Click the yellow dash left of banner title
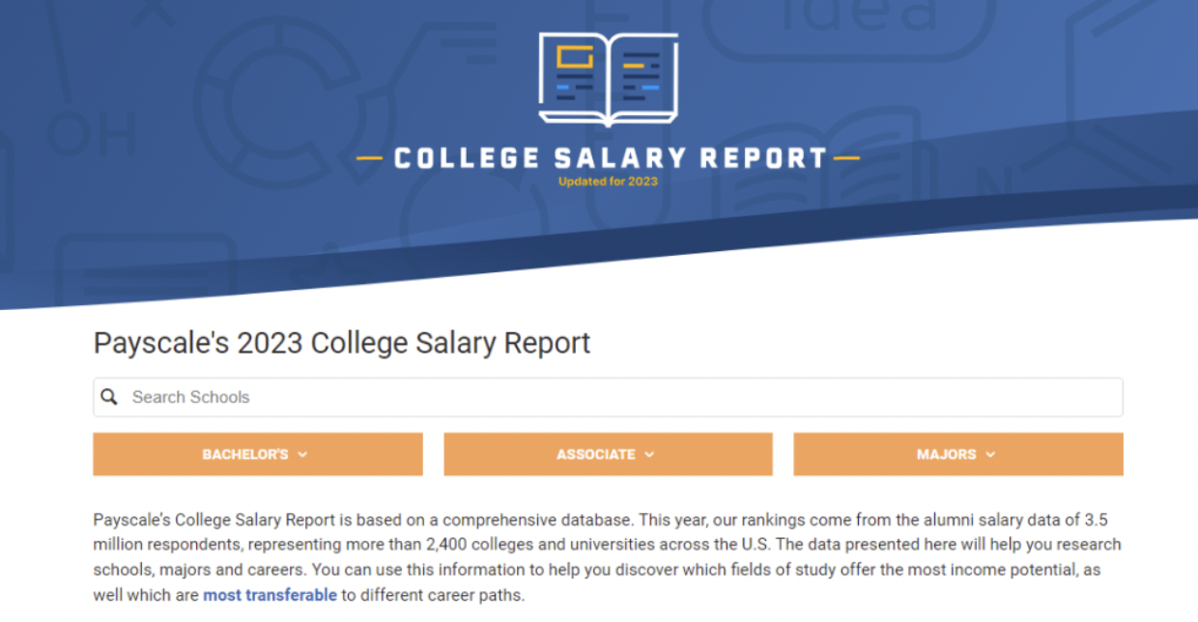Image resolution: width=1198 pixels, height=622 pixels. (x=369, y=158)
